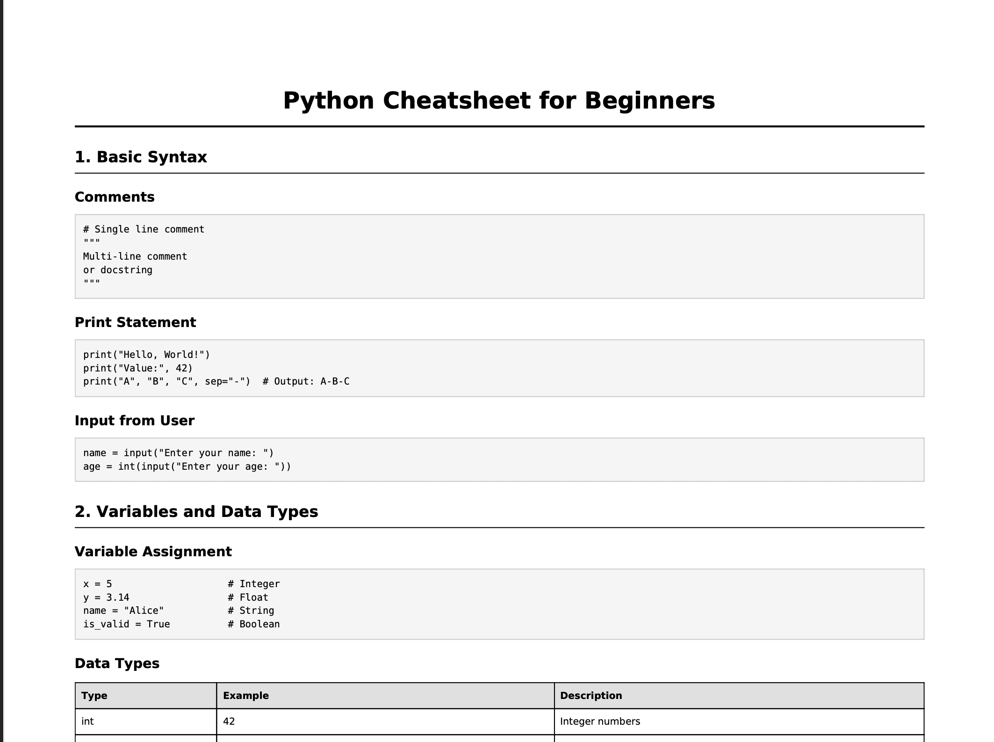Screen dimensions: 994x742
Task: Click the print("Value:", 42) code line
Action: [138, 368]
